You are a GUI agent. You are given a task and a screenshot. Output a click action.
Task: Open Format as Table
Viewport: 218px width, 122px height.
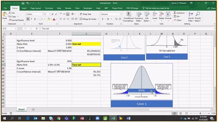tap(139, 17)
